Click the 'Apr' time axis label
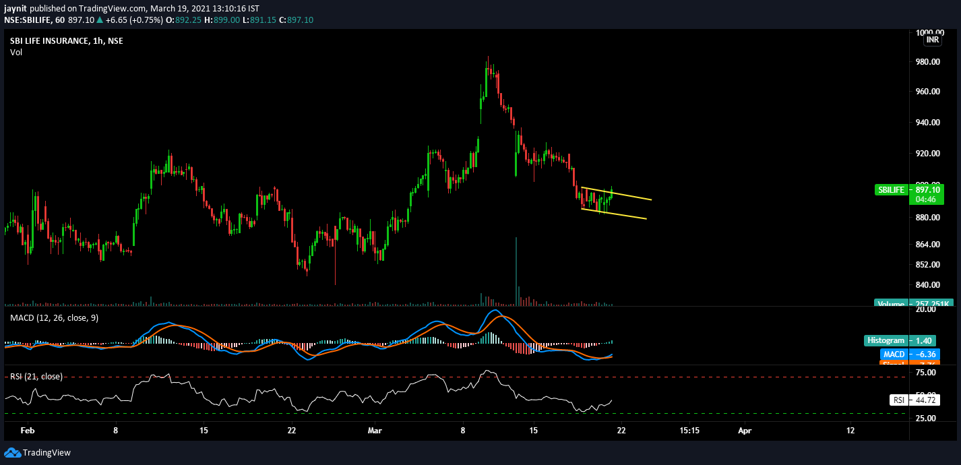961x465 pixels. (745, 430)
